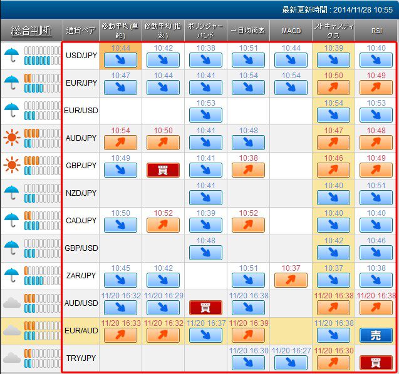399x374 pixels.
Task: Click AUD/JPY RSI up arrow signal
Action: click(376, 143)
